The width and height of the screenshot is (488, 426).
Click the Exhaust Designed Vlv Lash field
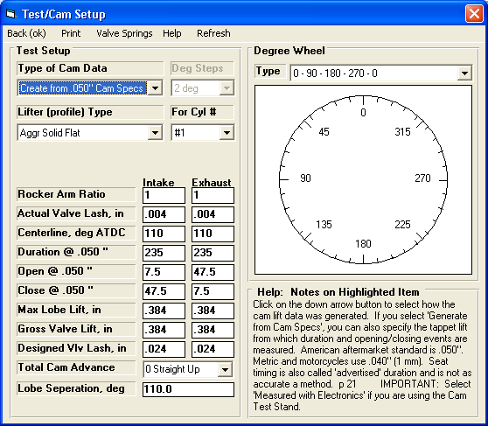point(213,349)
